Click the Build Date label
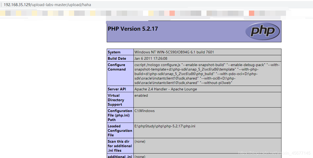This screenshot has height=158, width=313. (x=117, y=59)
